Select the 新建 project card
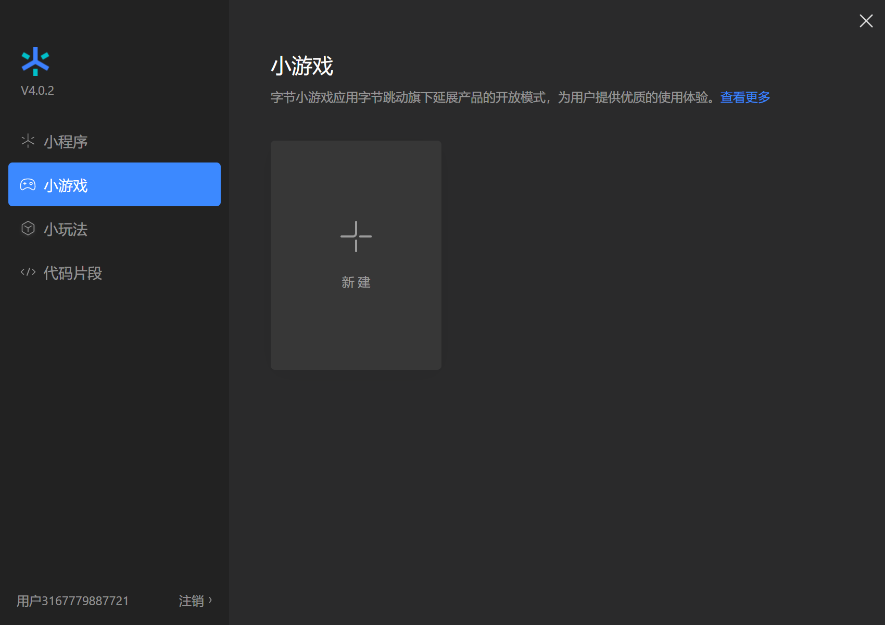 click(356, 255)
